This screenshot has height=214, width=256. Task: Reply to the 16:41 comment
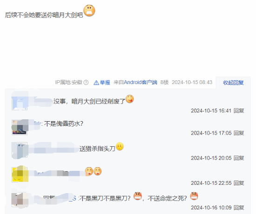[x=239, y=111]
